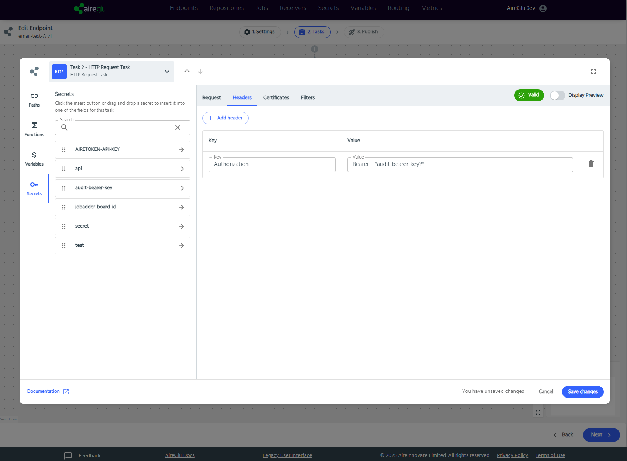The height and width of the screenshot is (461, 627).
Task: Switch to Headers tab
Action: pos(242,97)
